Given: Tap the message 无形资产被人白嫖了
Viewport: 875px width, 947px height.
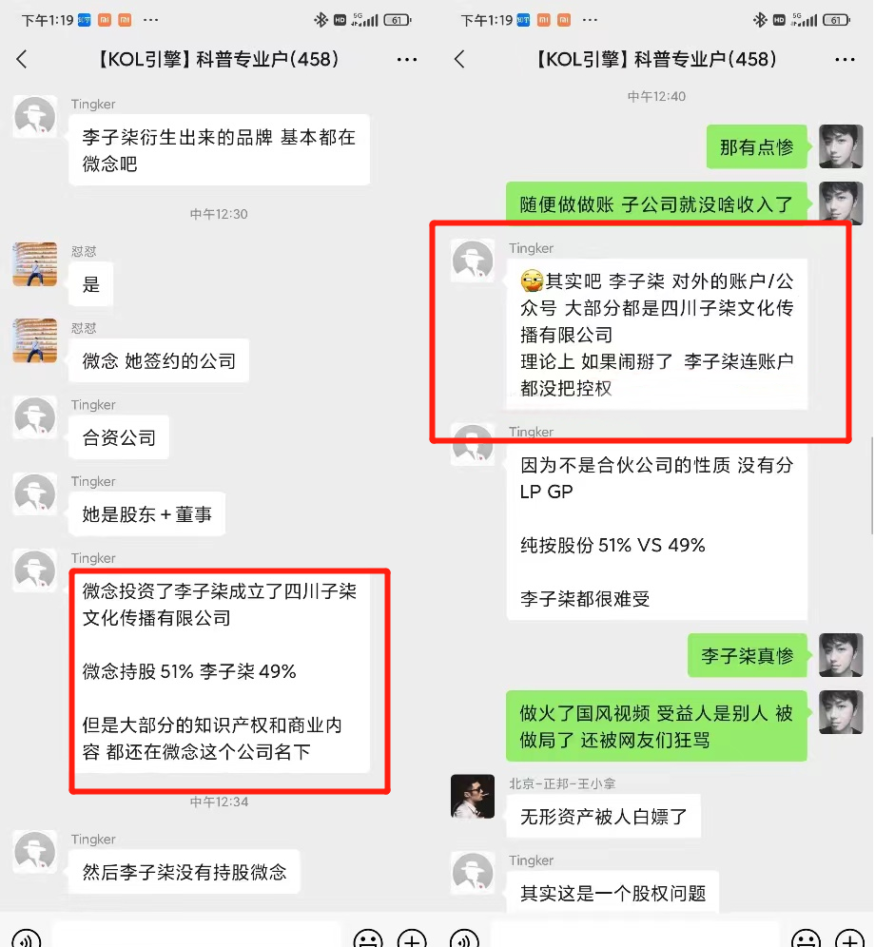Looking at the screenshot, I should [604, 817].
